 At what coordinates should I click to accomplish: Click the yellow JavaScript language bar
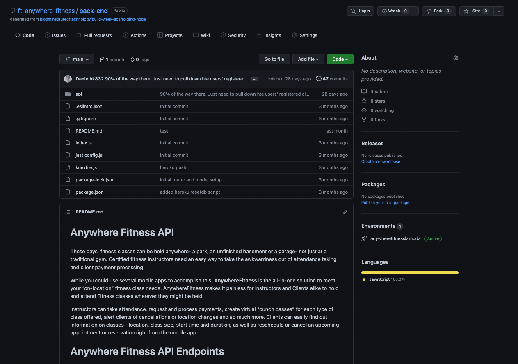click(x=410, y=272)
